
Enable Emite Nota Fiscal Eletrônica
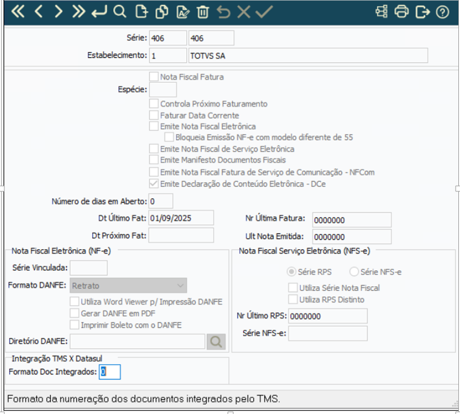pyautogui.click(x=154, y=126)
